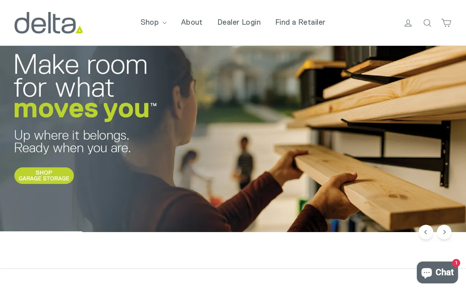Screen dimensions: 466x291
Task: Advance to next slide arrow
Action: coord(444,232)
